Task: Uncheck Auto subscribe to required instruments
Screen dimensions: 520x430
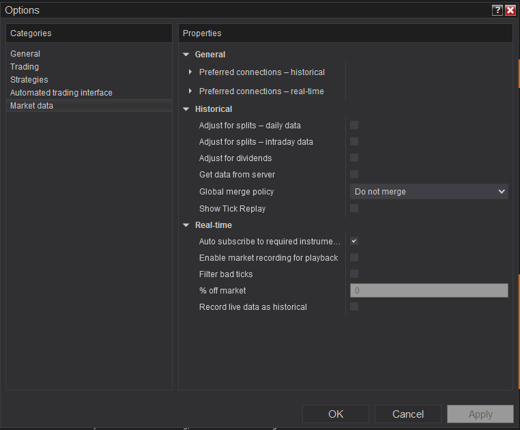Action: [x=354, y=241]
